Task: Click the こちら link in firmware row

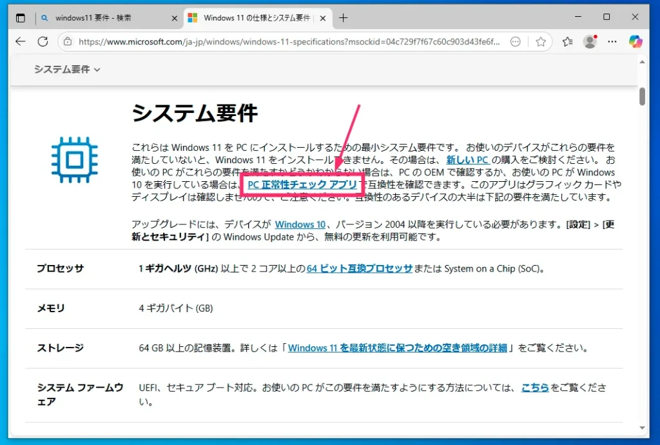Action: (x=535, y=388)
